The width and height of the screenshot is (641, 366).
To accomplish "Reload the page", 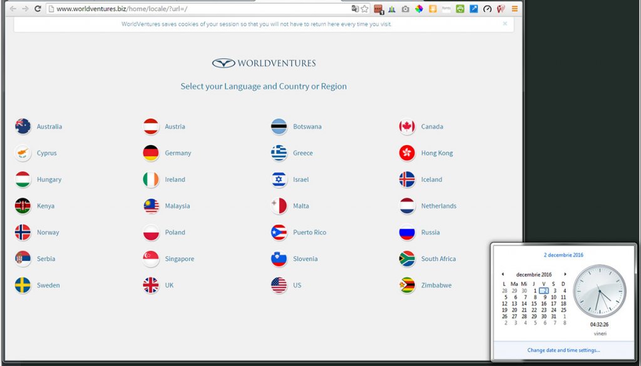I will 38,9.
